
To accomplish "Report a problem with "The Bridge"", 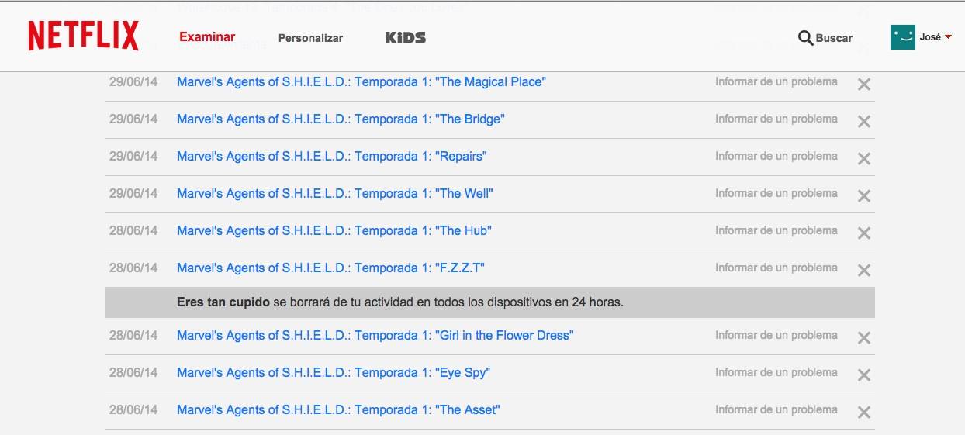I will click(x=776, y=119).
